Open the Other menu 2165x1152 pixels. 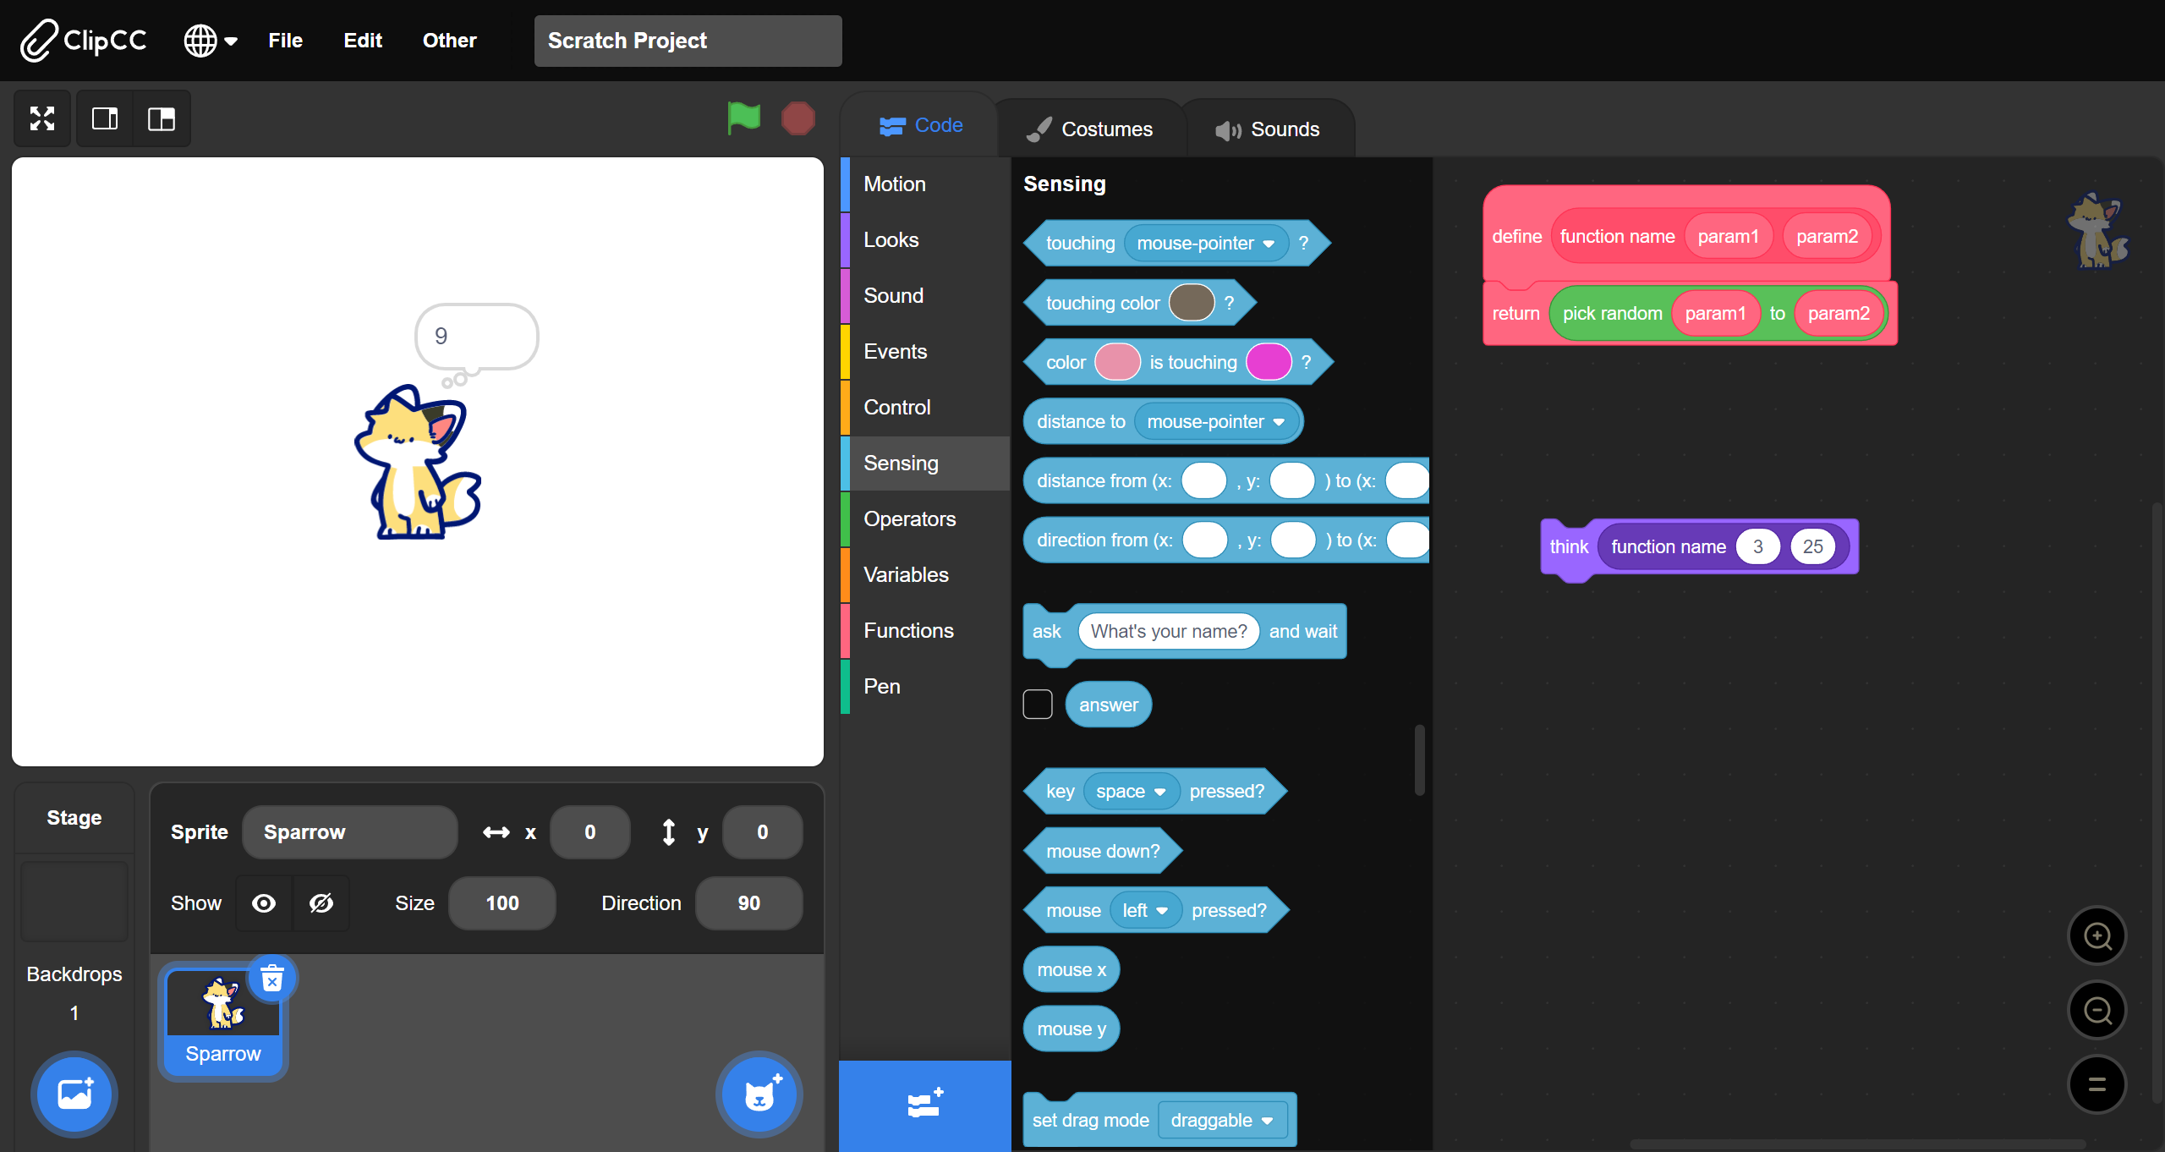pos(449,40)
